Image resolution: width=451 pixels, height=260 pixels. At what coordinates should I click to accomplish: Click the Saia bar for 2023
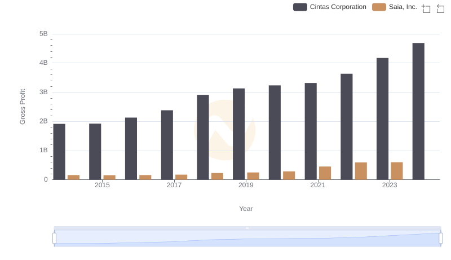pos(397,171)
